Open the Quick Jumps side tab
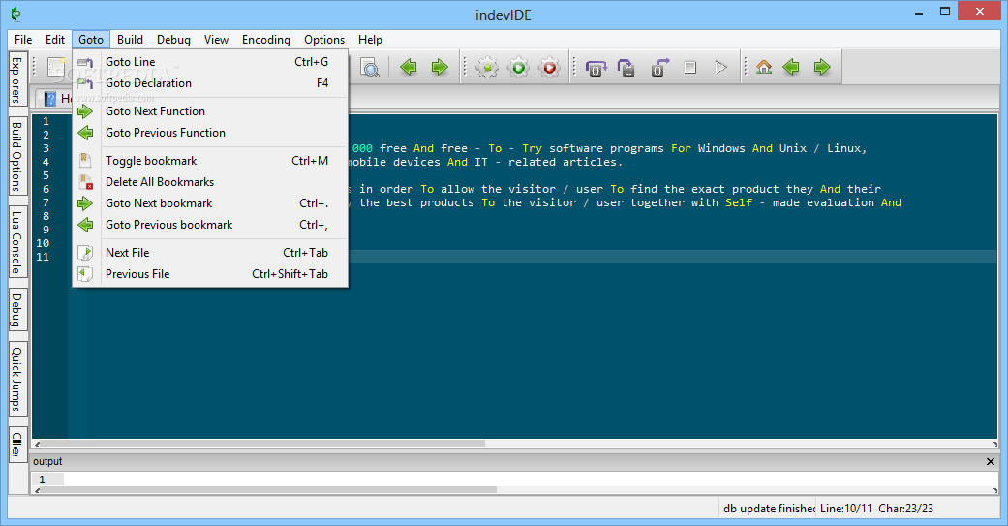The height and width of the screenshot is (526, 1008). point(17,380)
